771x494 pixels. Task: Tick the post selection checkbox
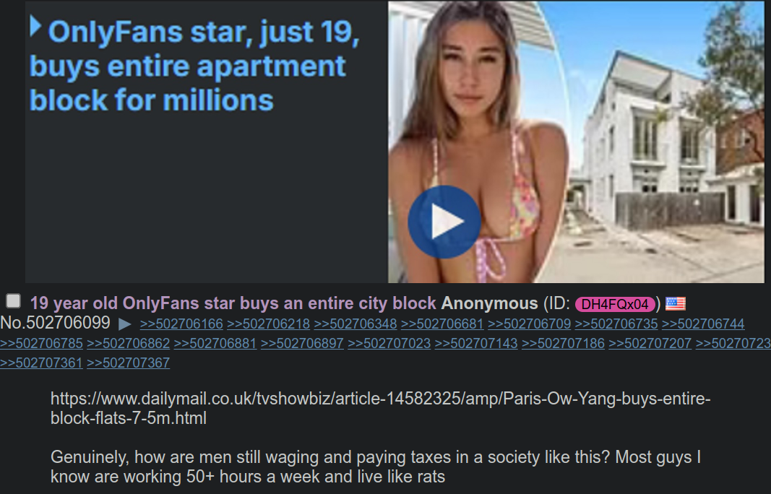(13, 301)
